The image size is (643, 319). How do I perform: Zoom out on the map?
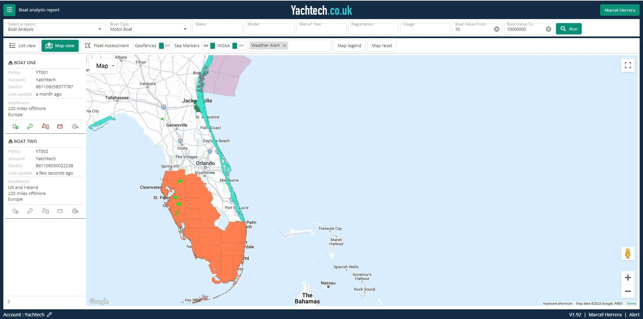click(x=628, y=291)
